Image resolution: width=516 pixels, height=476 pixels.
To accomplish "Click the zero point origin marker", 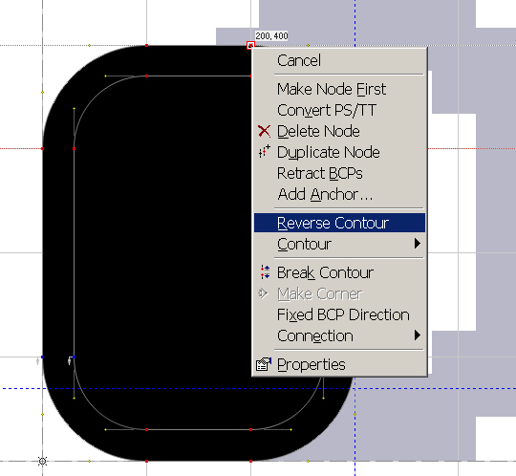I will tap(42, 462).
